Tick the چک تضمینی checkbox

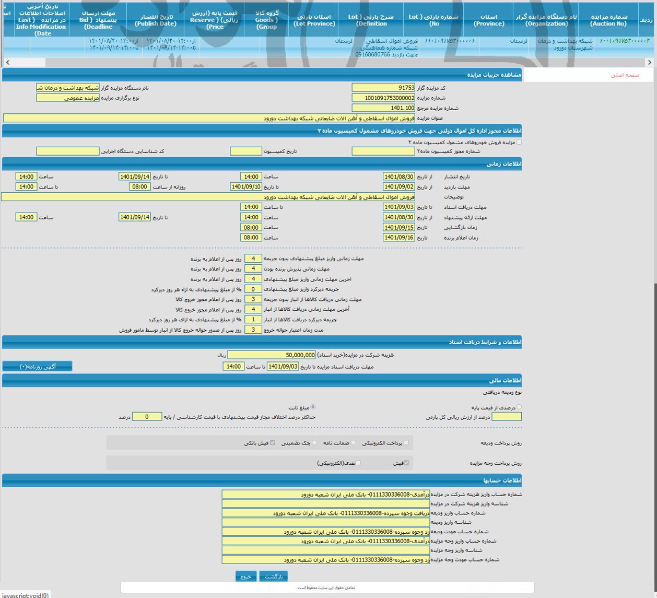(x=314, y=443)
